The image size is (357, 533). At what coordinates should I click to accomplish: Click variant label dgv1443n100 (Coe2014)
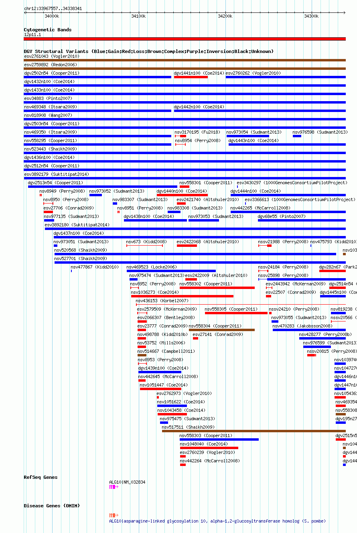click(x=254, y=140)
